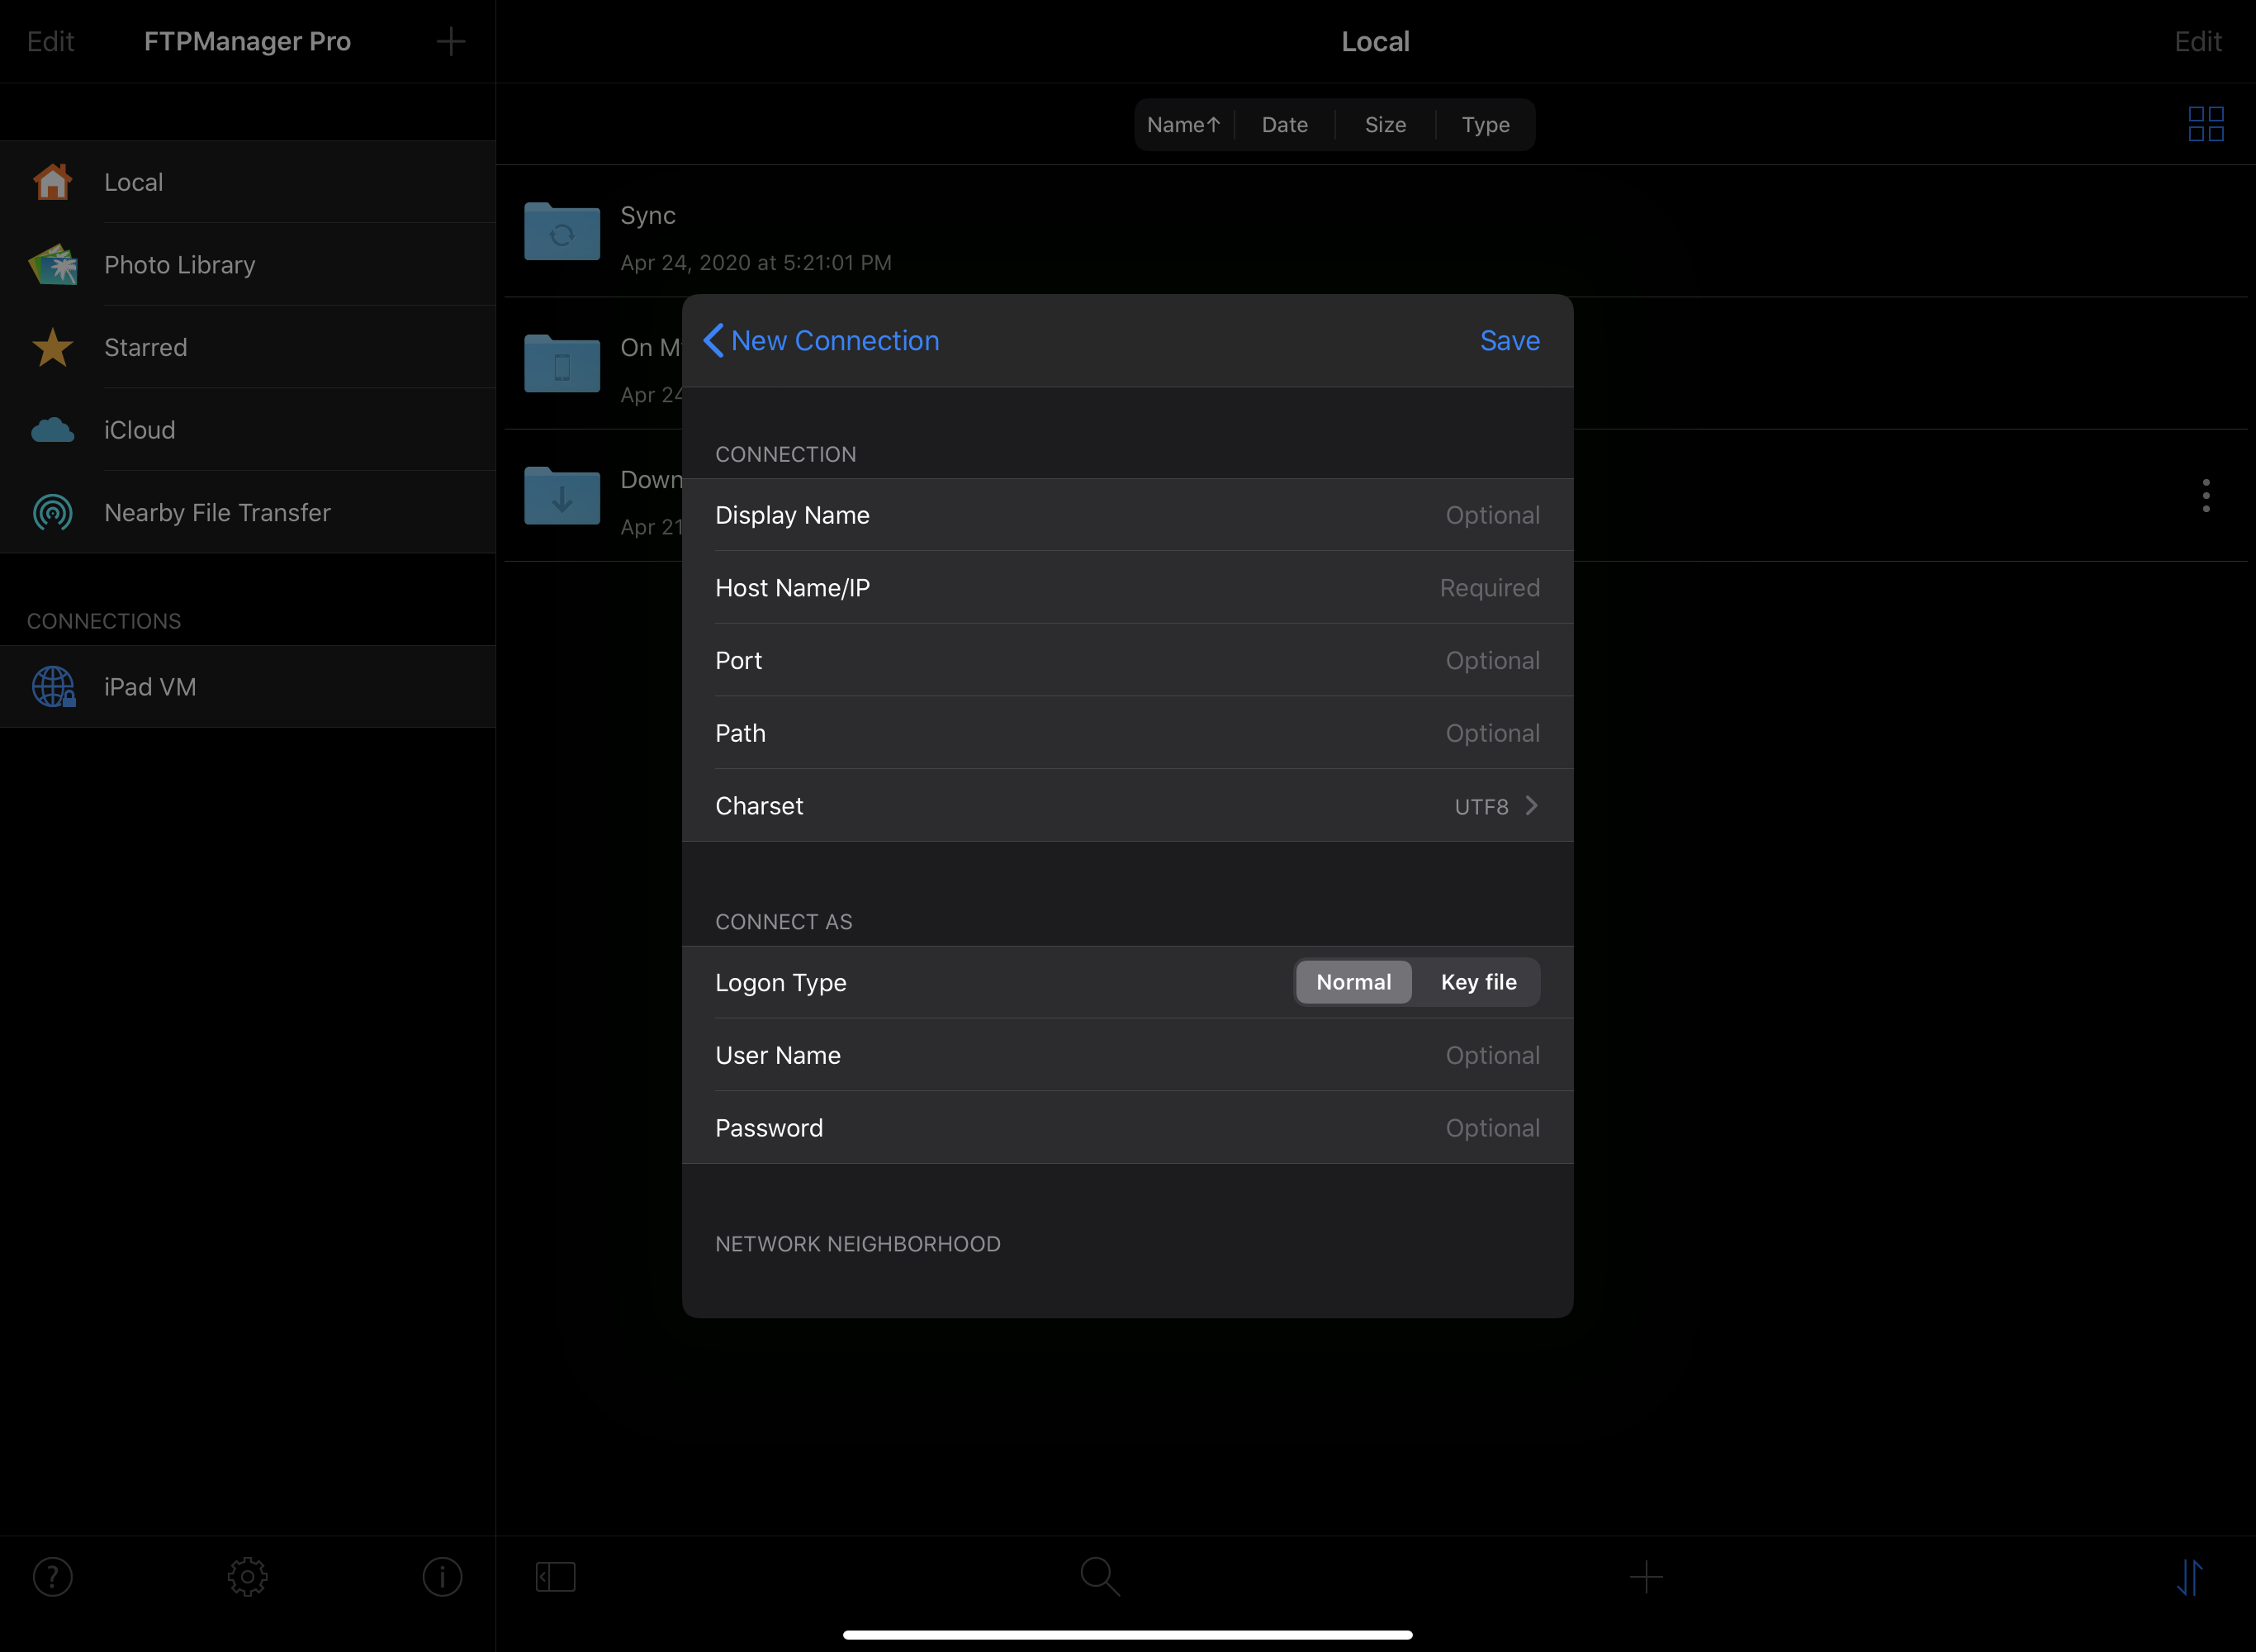Open iCloud storage section
Screen dimensions: 2256x1652
coord(139,427)
